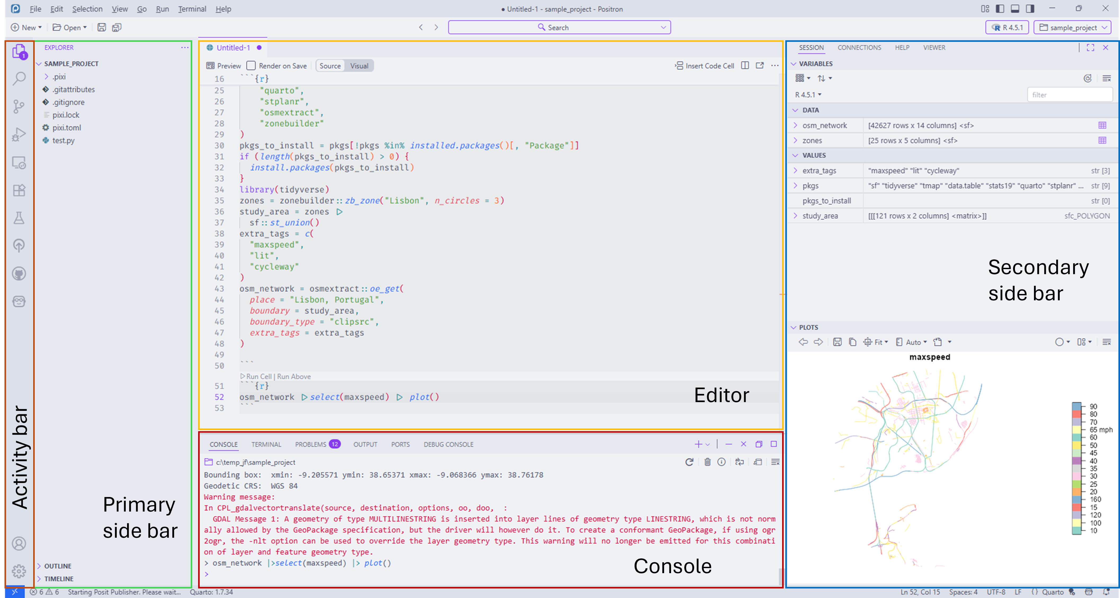Restart the console session
The image size is (1120, 598).
689,462
